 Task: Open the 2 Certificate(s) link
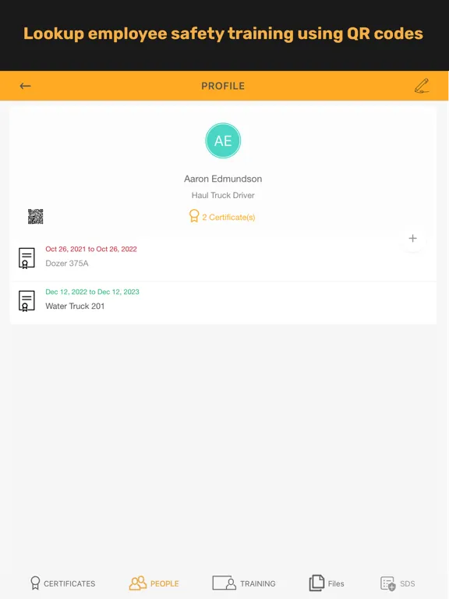[222, 217]
